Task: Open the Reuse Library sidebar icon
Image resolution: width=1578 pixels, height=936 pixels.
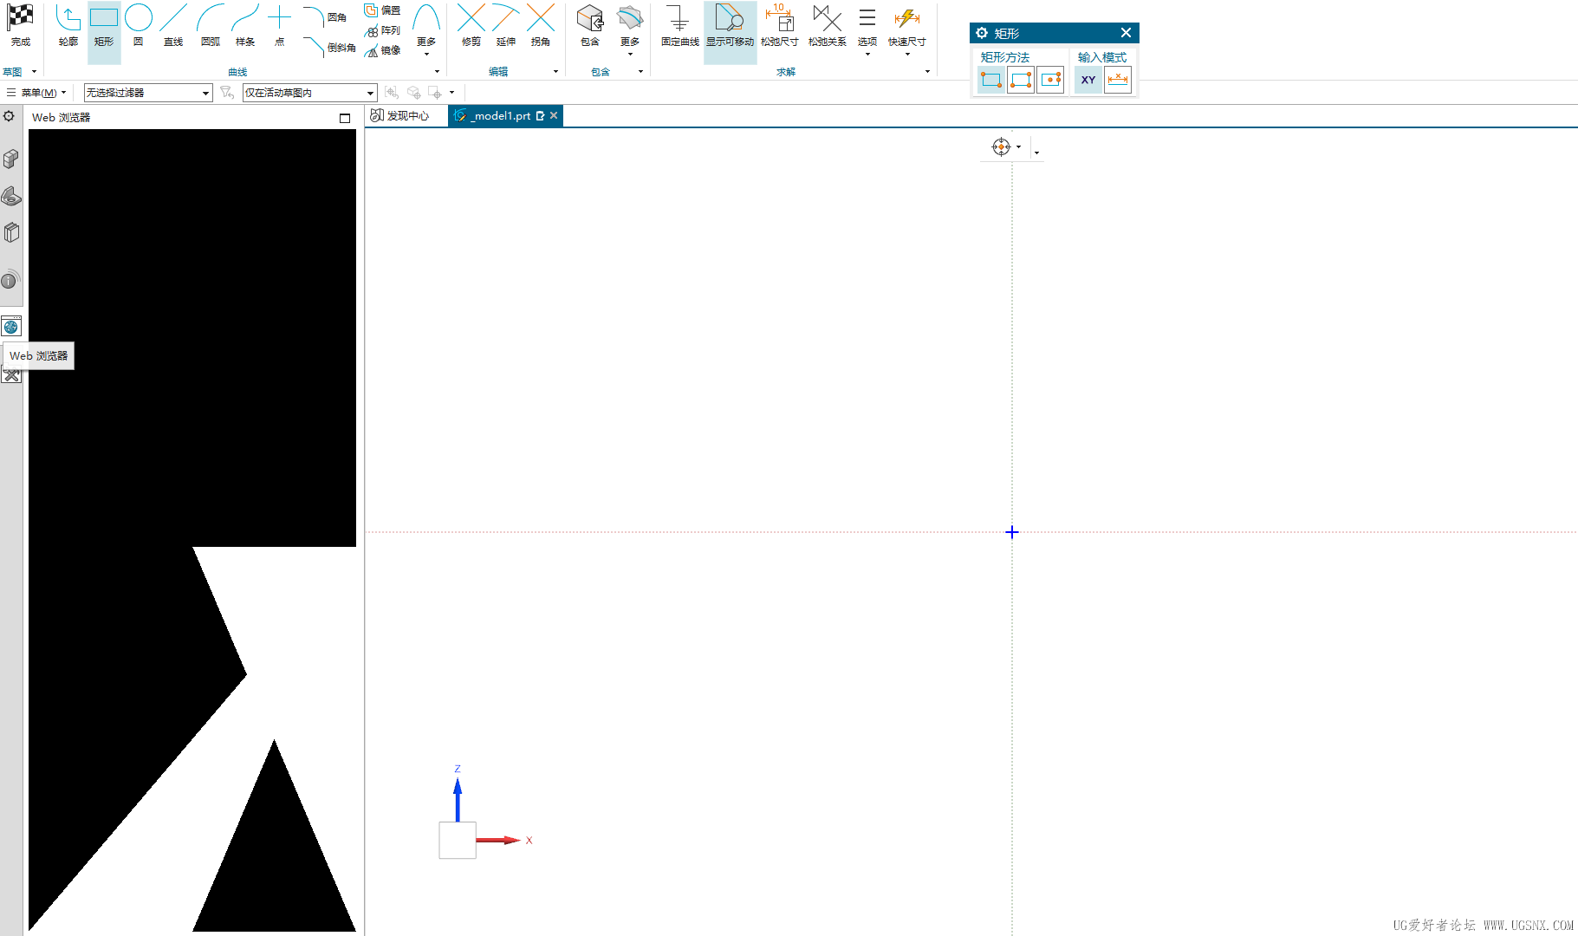Action: click(x=11, y=232)
